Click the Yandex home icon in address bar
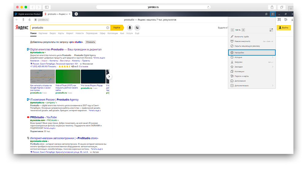 pyautogui.click(x=23, y=20)
